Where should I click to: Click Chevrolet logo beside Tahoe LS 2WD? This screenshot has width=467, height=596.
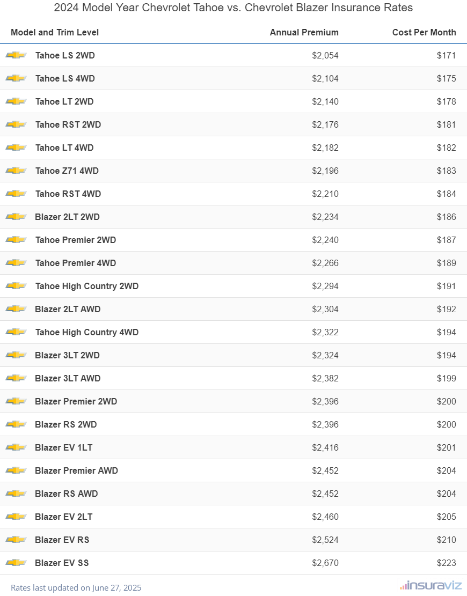(x=16, y=55)
